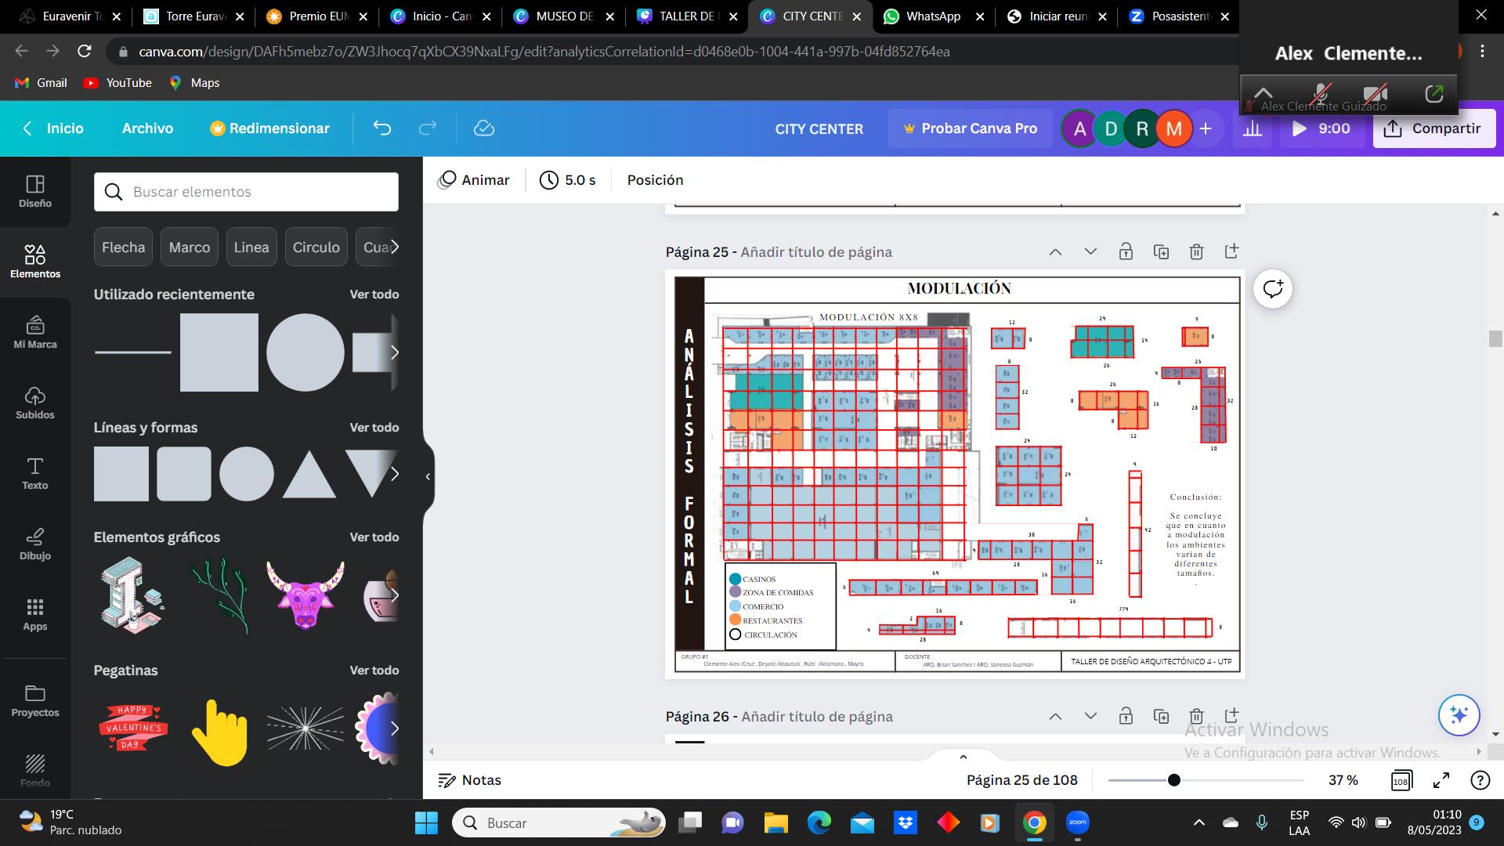This screenshot has width=1504, height=846.
Task: Expand the page thumbnails drawer chevron
Action: (963, 757)
